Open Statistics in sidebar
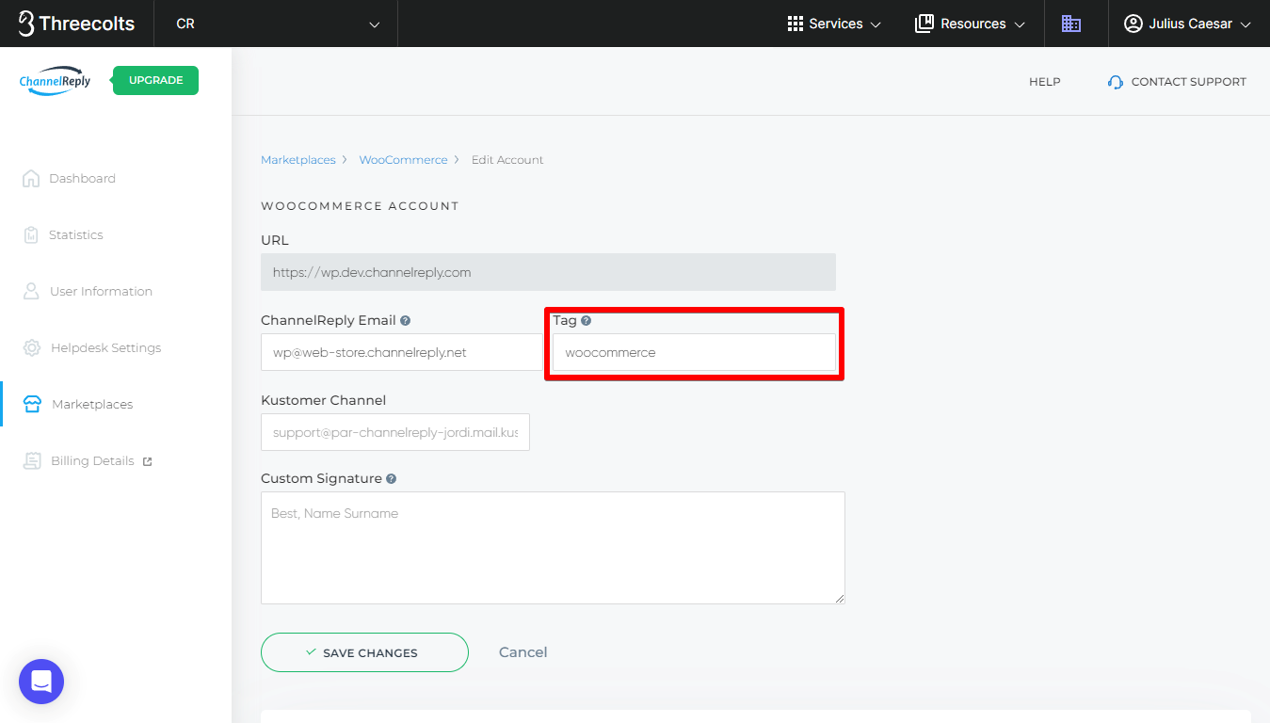Viewport: 1270px width, 723px height. 75,234
